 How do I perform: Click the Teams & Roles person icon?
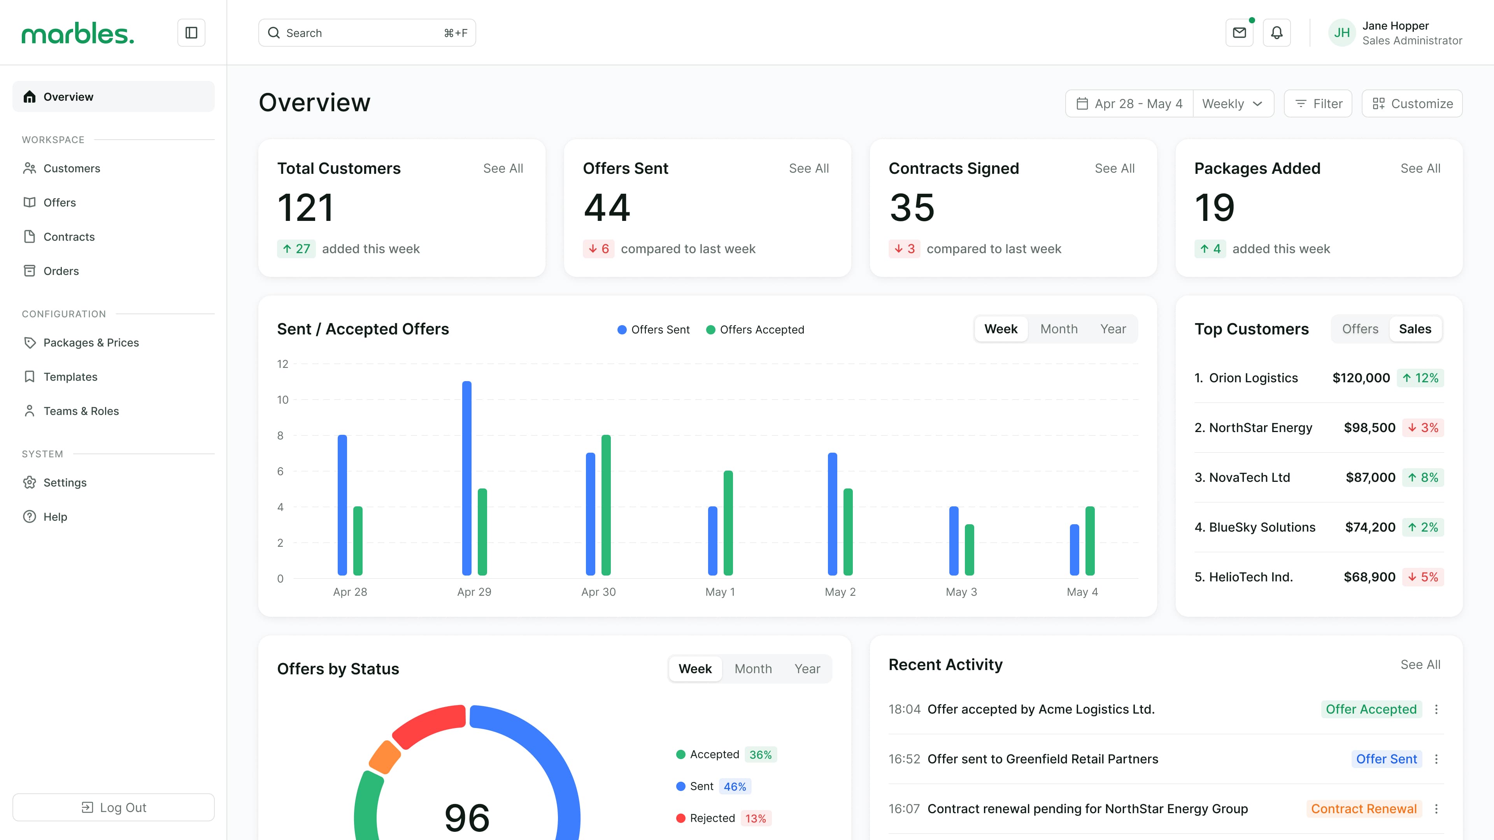coord(30,411)
